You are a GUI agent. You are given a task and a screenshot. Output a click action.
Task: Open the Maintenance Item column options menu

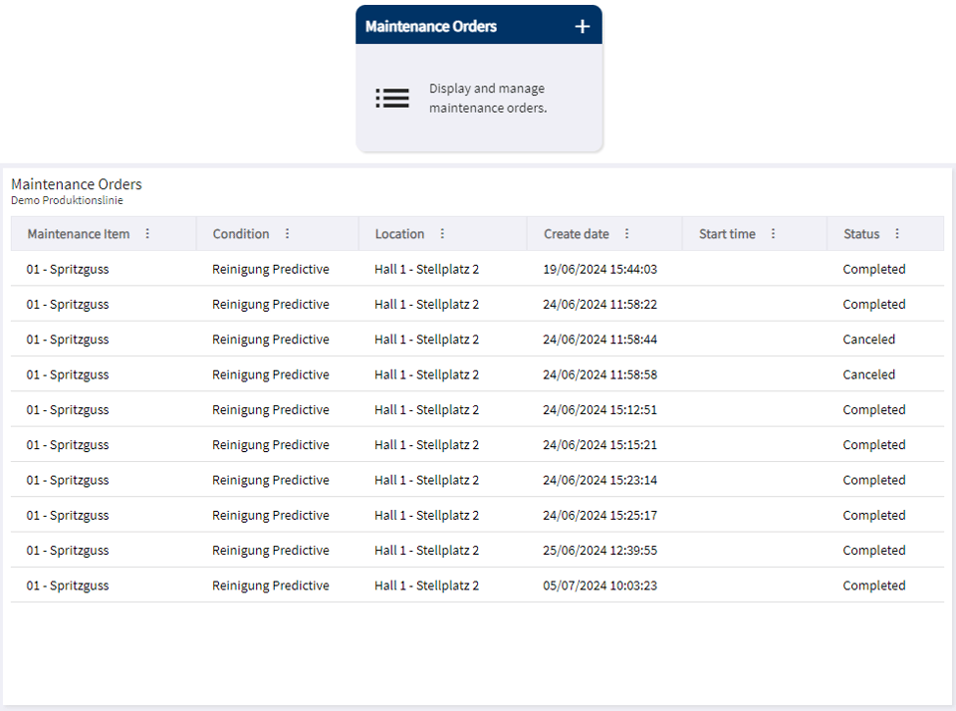coord(147,233)
